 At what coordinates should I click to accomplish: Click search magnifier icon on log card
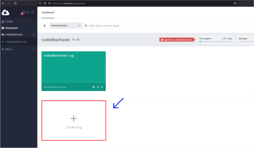(102, 87)
